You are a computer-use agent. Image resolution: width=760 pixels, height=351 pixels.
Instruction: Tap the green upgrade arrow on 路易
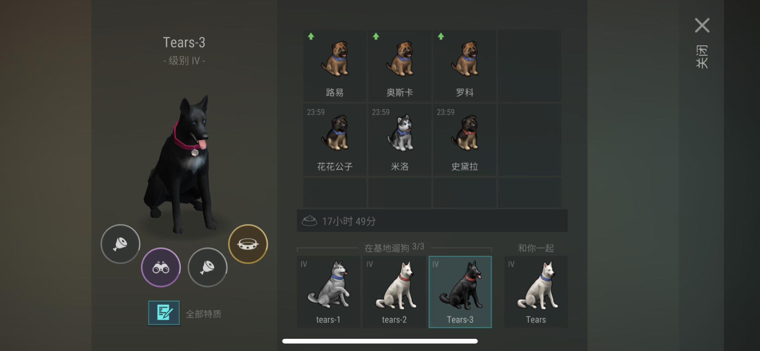tap(311, 37)
